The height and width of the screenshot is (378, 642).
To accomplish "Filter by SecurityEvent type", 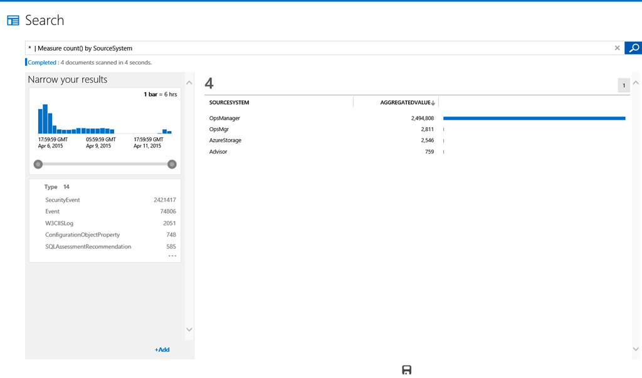I will click(63, 200).
